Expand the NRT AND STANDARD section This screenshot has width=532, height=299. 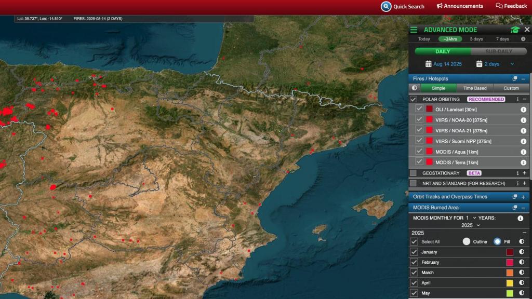point(525,183)
